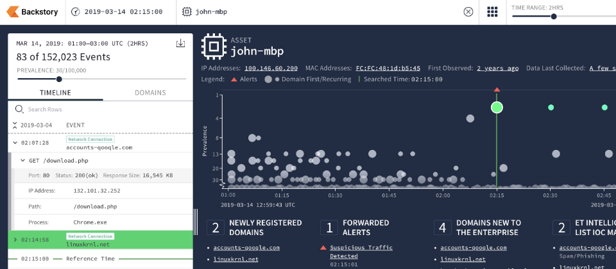Clear the john-mbp search with X icon

[x=468, y=12]
